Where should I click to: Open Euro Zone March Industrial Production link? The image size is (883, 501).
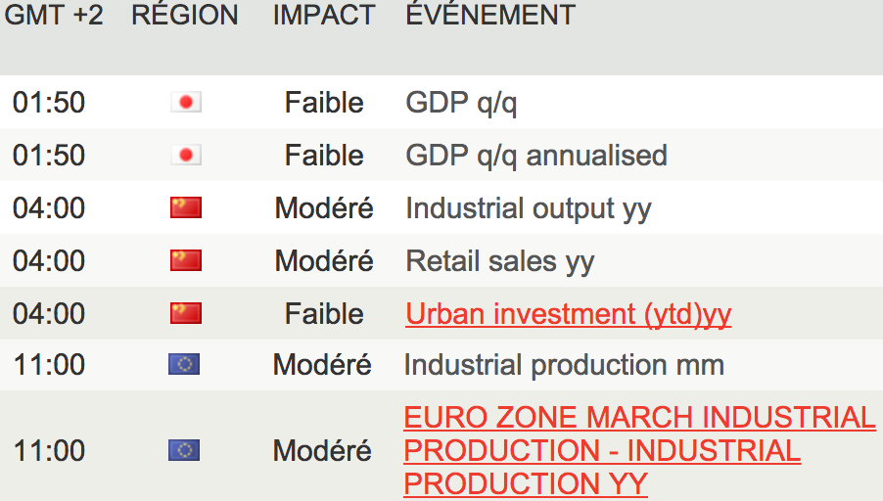[x=639, y=451]
